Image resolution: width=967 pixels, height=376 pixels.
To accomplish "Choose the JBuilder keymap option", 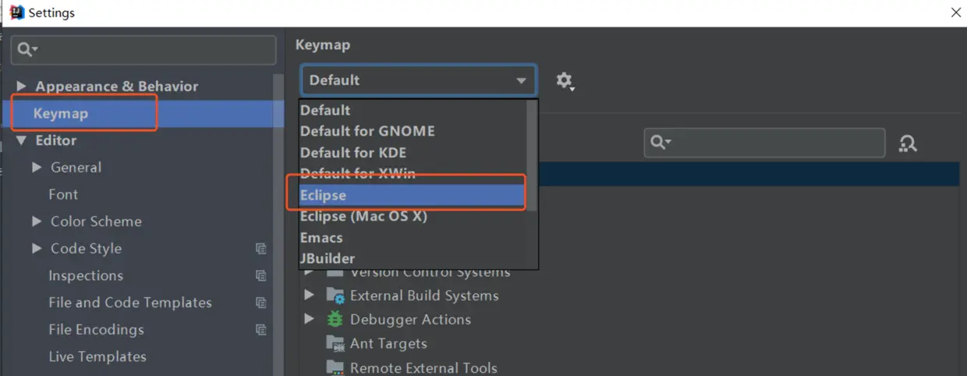I will pos(413,258).
